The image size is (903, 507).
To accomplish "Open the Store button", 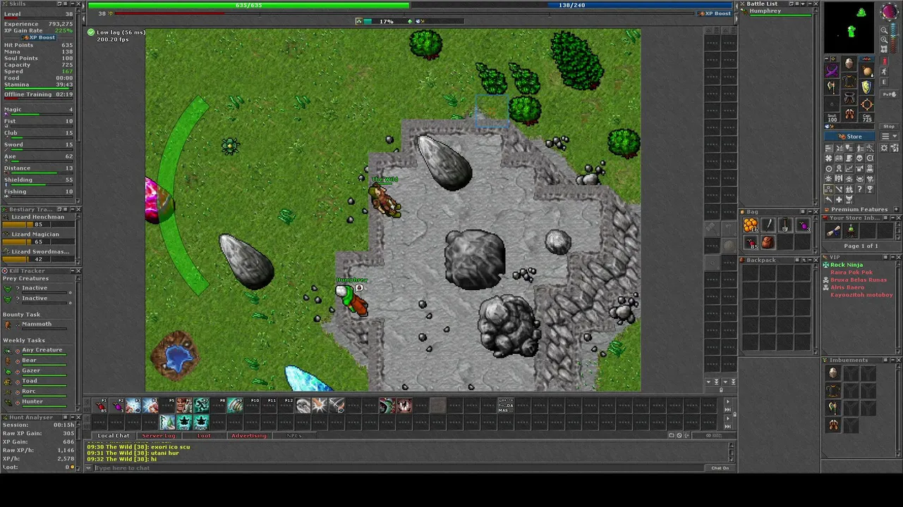I will click(850, 136).
